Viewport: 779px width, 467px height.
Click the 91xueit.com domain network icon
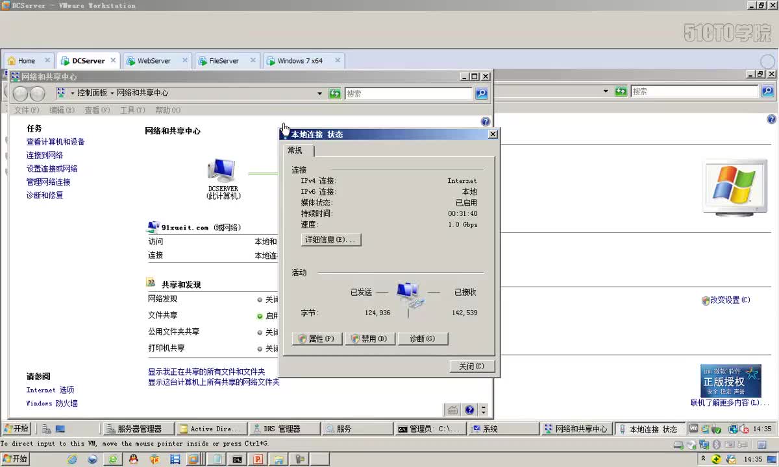153,227
